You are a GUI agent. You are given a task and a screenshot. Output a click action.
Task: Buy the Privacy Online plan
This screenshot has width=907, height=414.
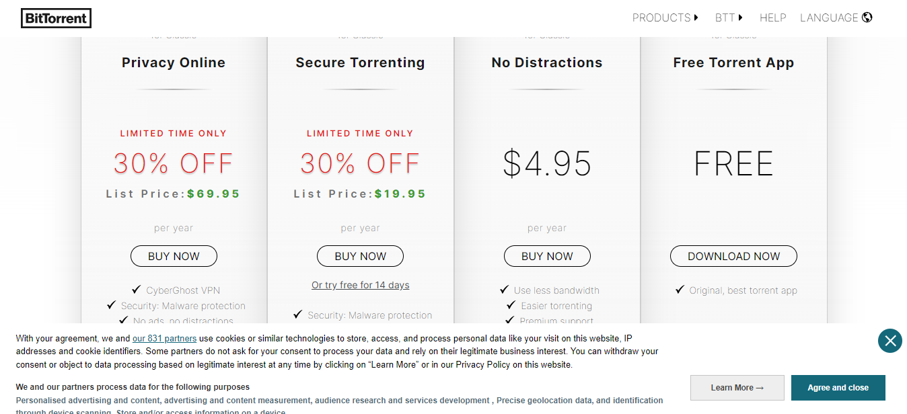coord(174,256)
